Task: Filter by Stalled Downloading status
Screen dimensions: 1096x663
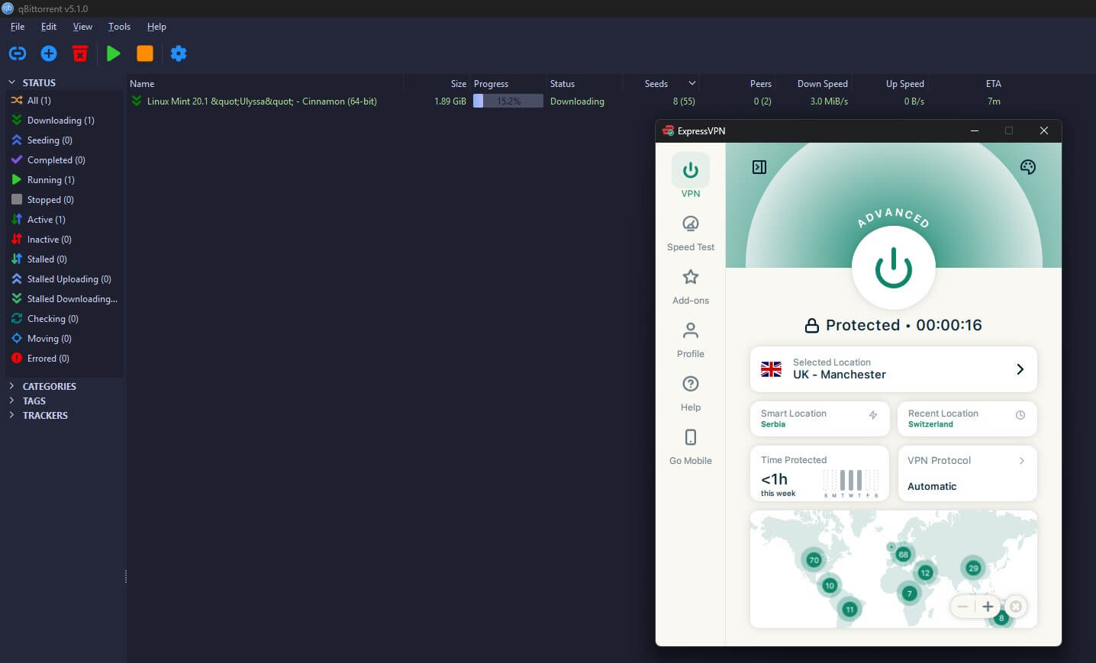Action: coord(63,299)
